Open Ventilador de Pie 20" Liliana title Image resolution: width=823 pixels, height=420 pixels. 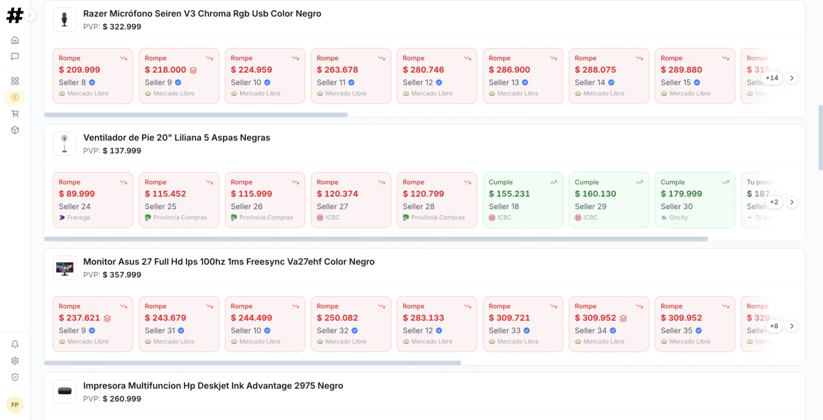[x=177, y=138]
